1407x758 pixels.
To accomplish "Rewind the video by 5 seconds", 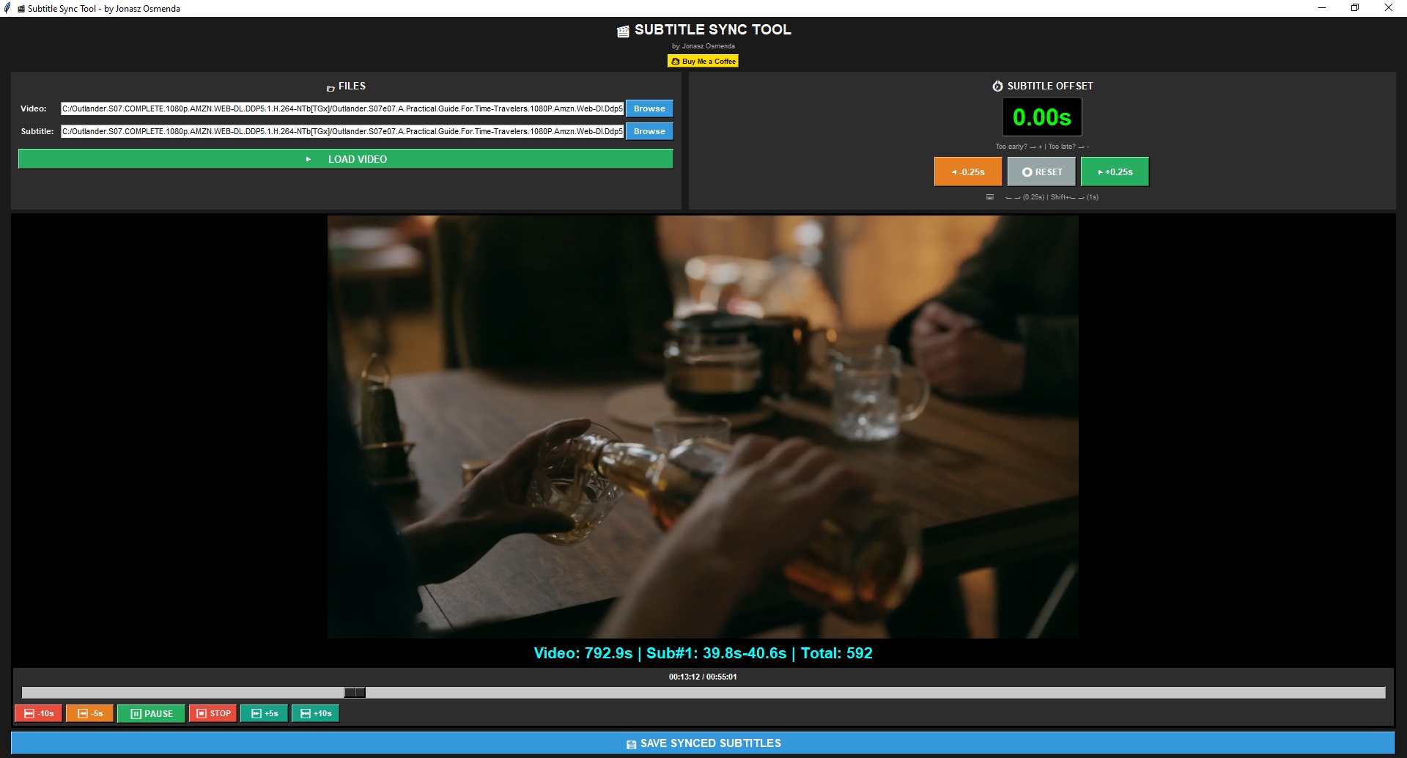I will coord(89,713).
